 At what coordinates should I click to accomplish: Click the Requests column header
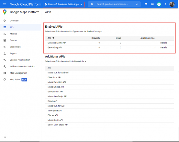tap(95, 38)
